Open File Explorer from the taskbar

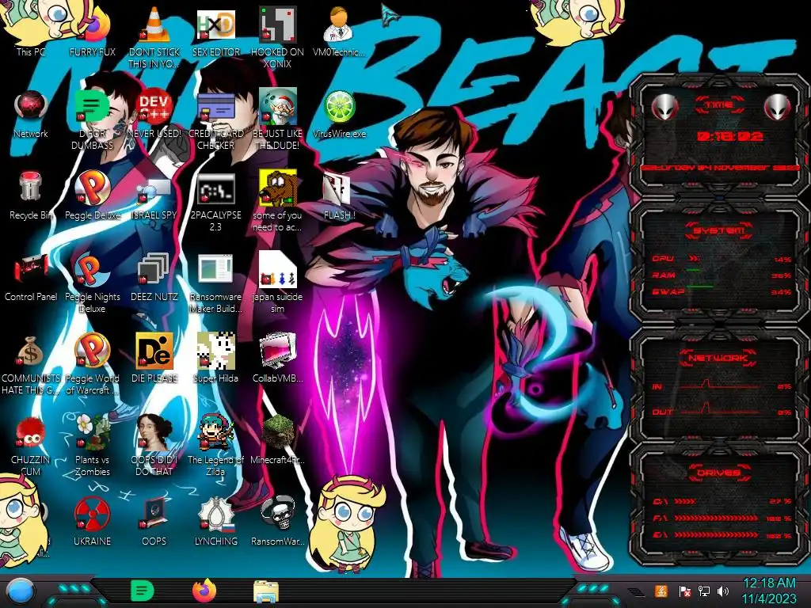266,591
